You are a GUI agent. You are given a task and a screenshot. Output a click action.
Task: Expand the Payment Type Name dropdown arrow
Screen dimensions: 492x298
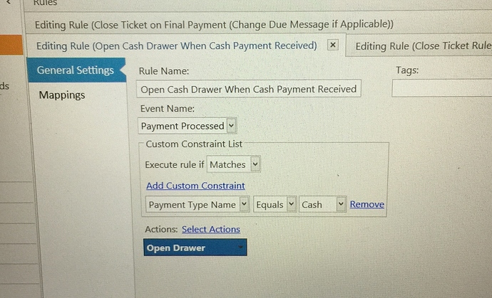point(244,204)
